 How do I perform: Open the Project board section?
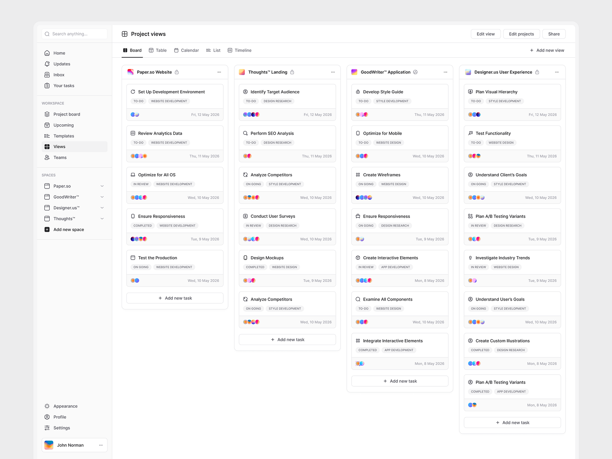point(67,114)
